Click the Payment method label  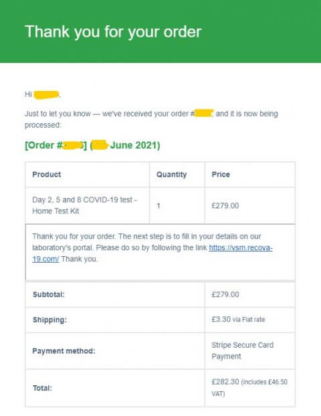tap(64, 351)
